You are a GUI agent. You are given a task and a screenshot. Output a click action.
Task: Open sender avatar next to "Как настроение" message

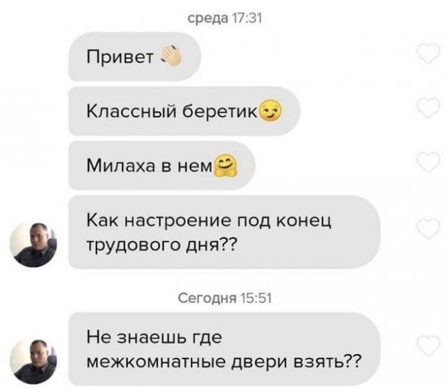33,245
